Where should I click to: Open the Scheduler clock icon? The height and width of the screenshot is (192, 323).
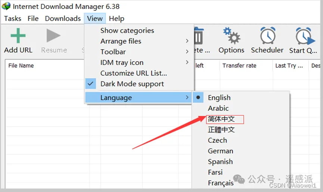tap(268, 35)
